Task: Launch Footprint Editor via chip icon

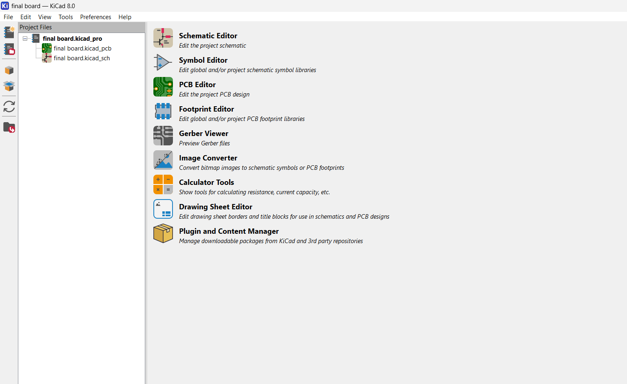Action: coord(163,111)
